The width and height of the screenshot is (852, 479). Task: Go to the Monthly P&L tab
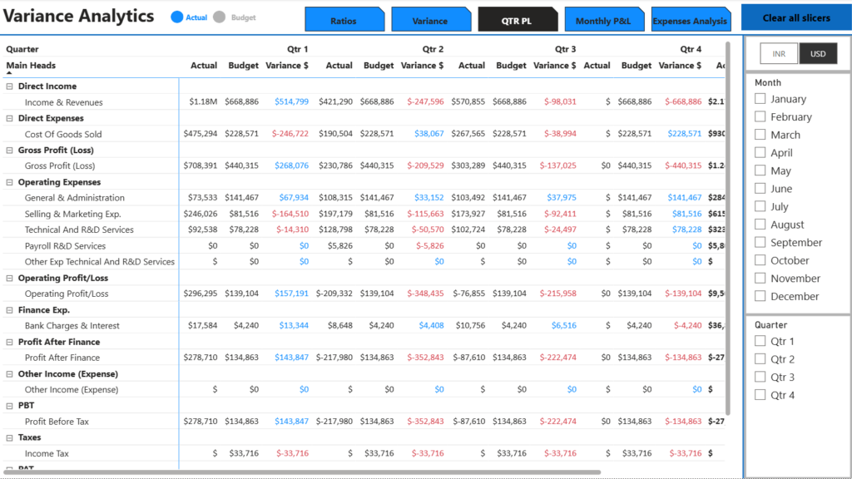point(604,20)
